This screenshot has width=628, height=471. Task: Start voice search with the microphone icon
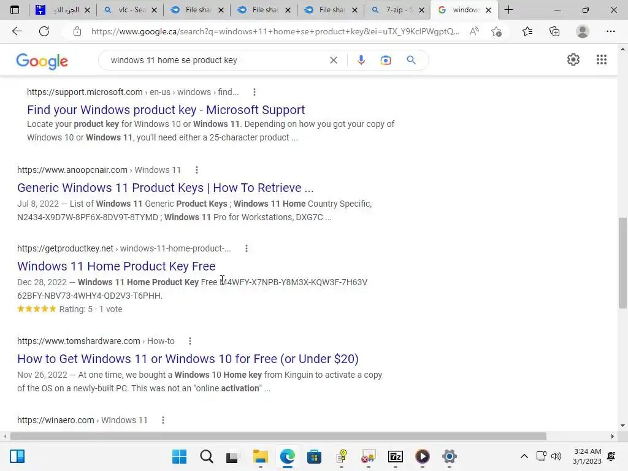(361, 60)
